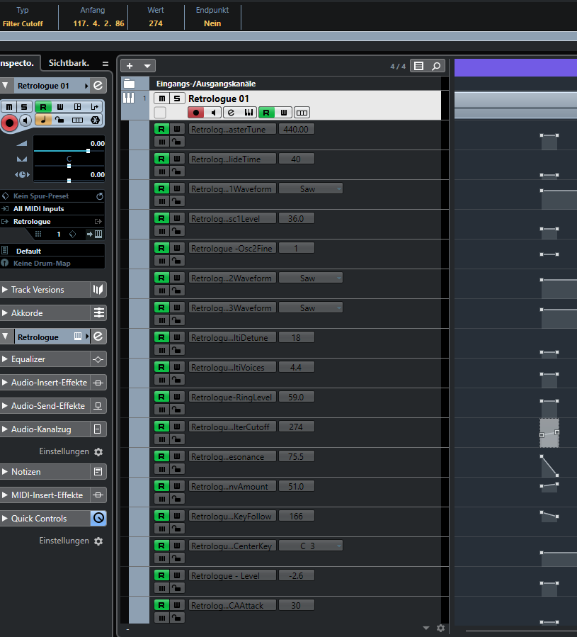
Task: Toggle Write W on GlideTime automation lane
Action: 177,159
